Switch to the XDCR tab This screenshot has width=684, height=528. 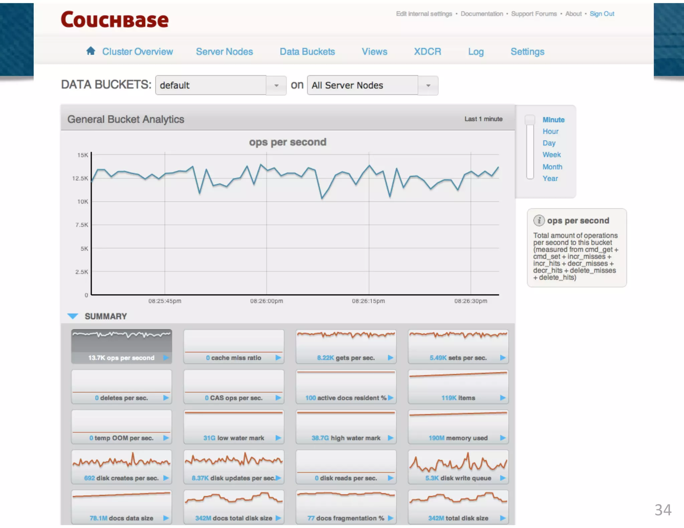pos(427,52)
